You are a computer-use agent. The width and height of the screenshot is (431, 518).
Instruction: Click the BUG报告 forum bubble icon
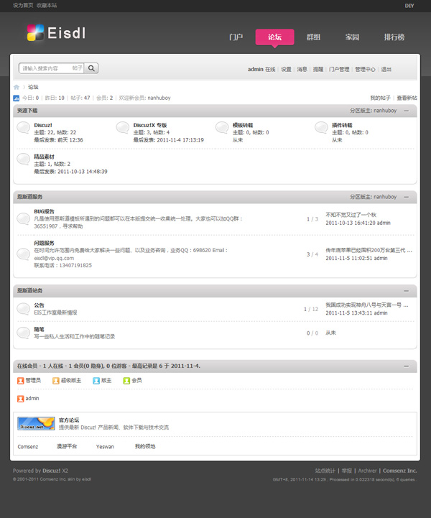(23, 218)
